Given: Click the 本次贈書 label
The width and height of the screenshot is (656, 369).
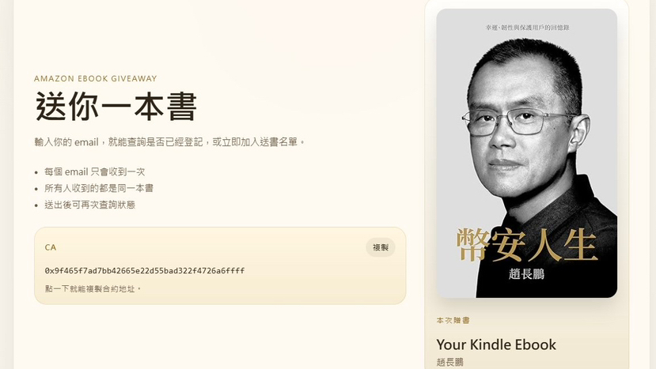Looking at the screenshot, I should (x=453, y=321).
